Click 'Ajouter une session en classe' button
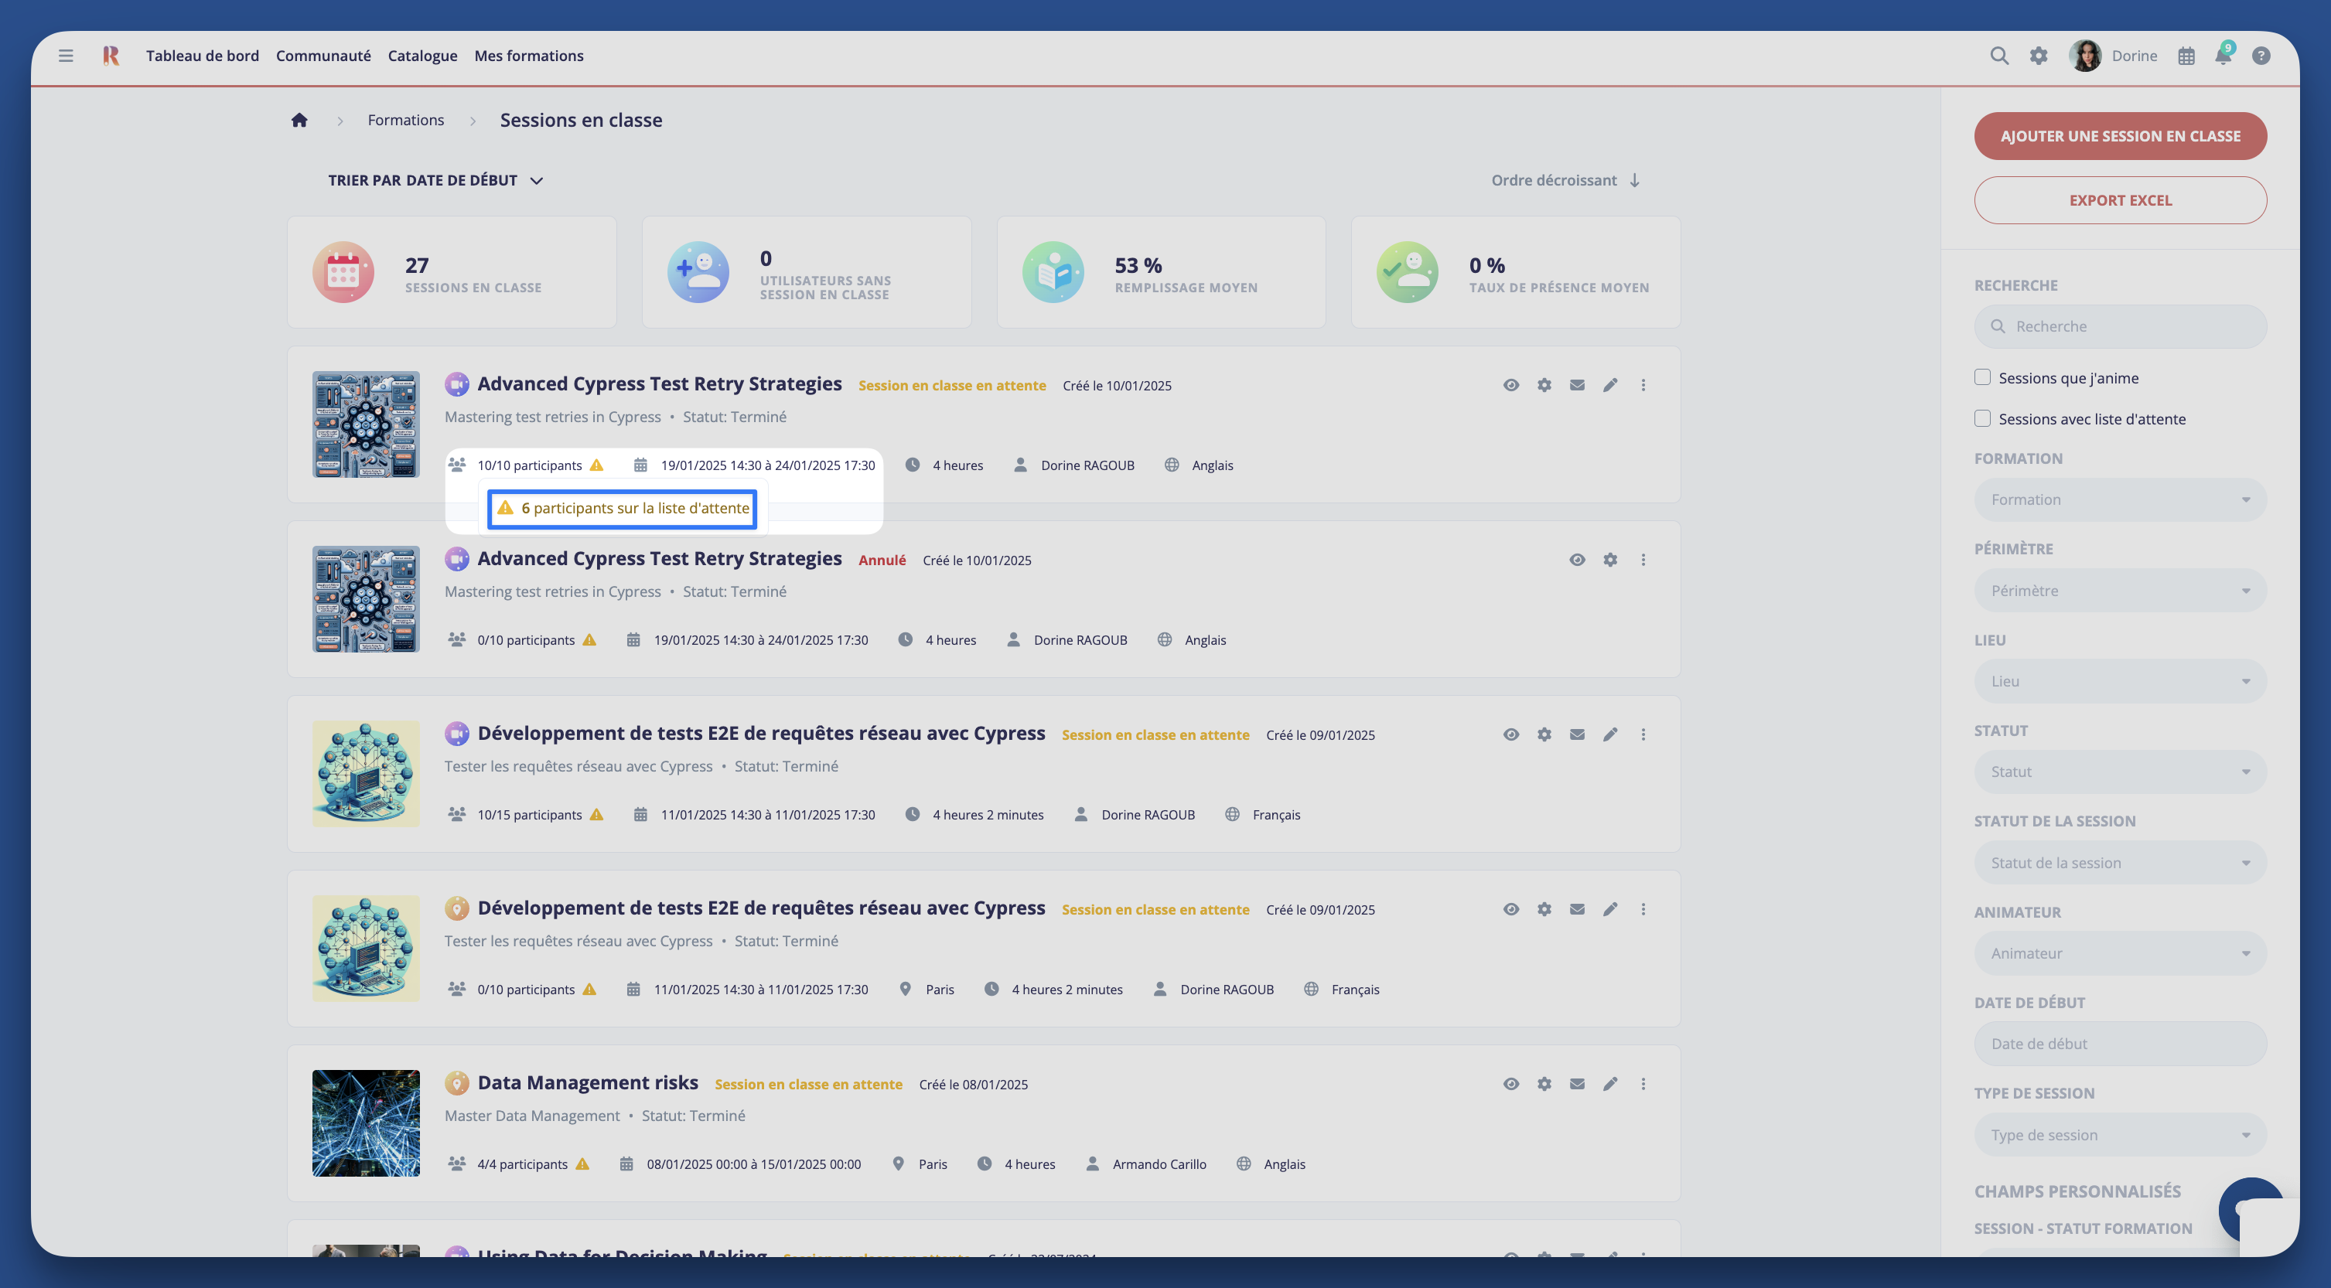Viewport: 2331px width, 1288px height. (2119, 135)
